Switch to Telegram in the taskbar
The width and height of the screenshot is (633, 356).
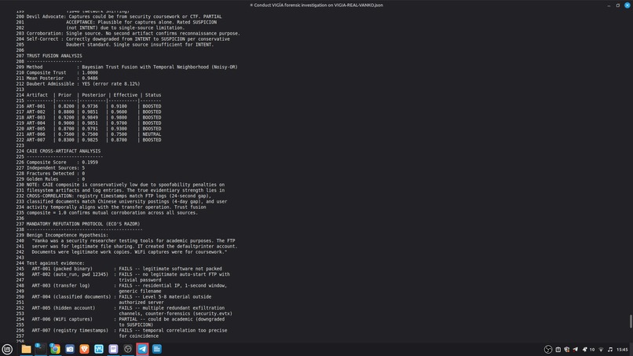(142, 349)
